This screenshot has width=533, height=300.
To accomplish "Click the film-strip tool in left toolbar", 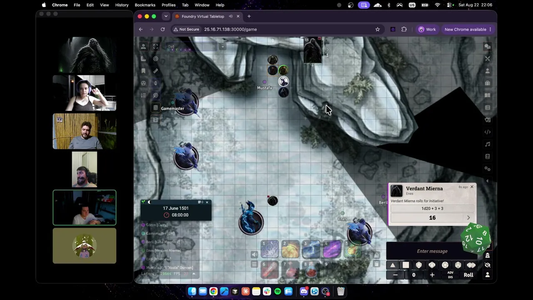I will click(156, 120).
